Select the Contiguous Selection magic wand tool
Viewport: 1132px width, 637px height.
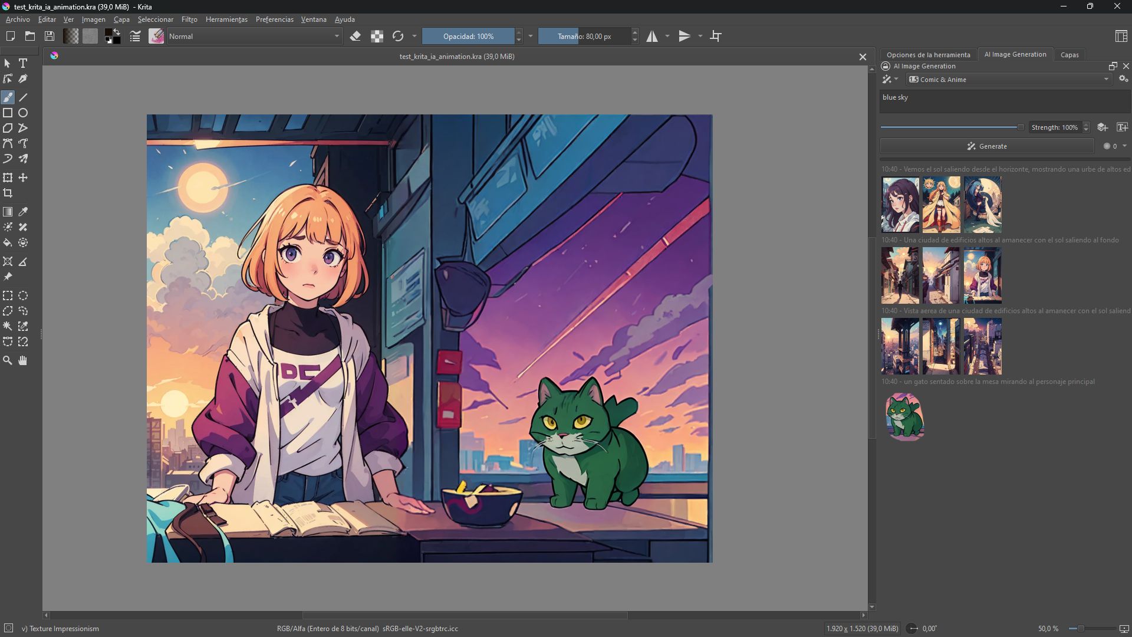point(8,326)
